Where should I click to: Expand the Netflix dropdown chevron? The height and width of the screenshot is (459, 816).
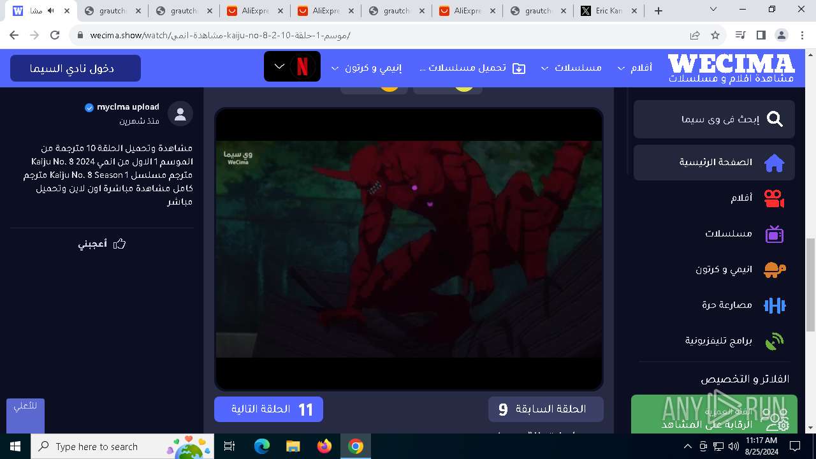(279, 66)
